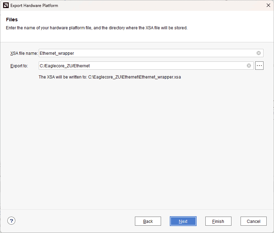Go to the Next wizard page
The image size is (274, 233).
[x=183, y=221]
